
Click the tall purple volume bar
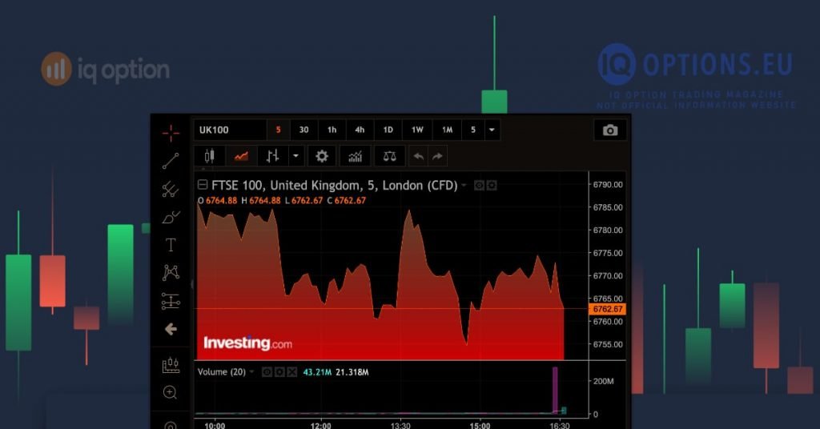click(555, 391)
